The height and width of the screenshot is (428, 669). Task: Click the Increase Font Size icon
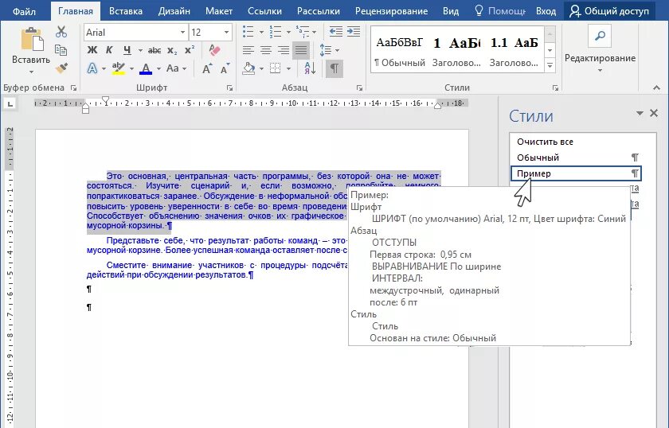(207, 68)
